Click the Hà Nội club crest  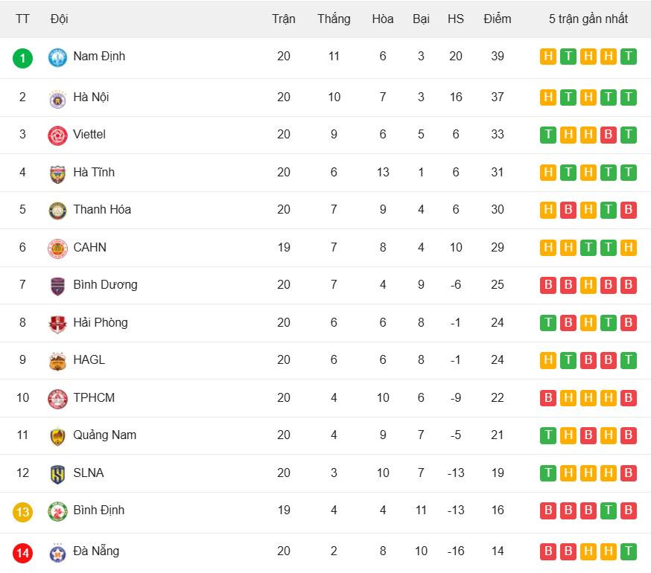point(57,97)
